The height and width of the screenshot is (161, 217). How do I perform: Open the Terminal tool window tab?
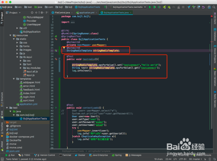tap(65, 155)
